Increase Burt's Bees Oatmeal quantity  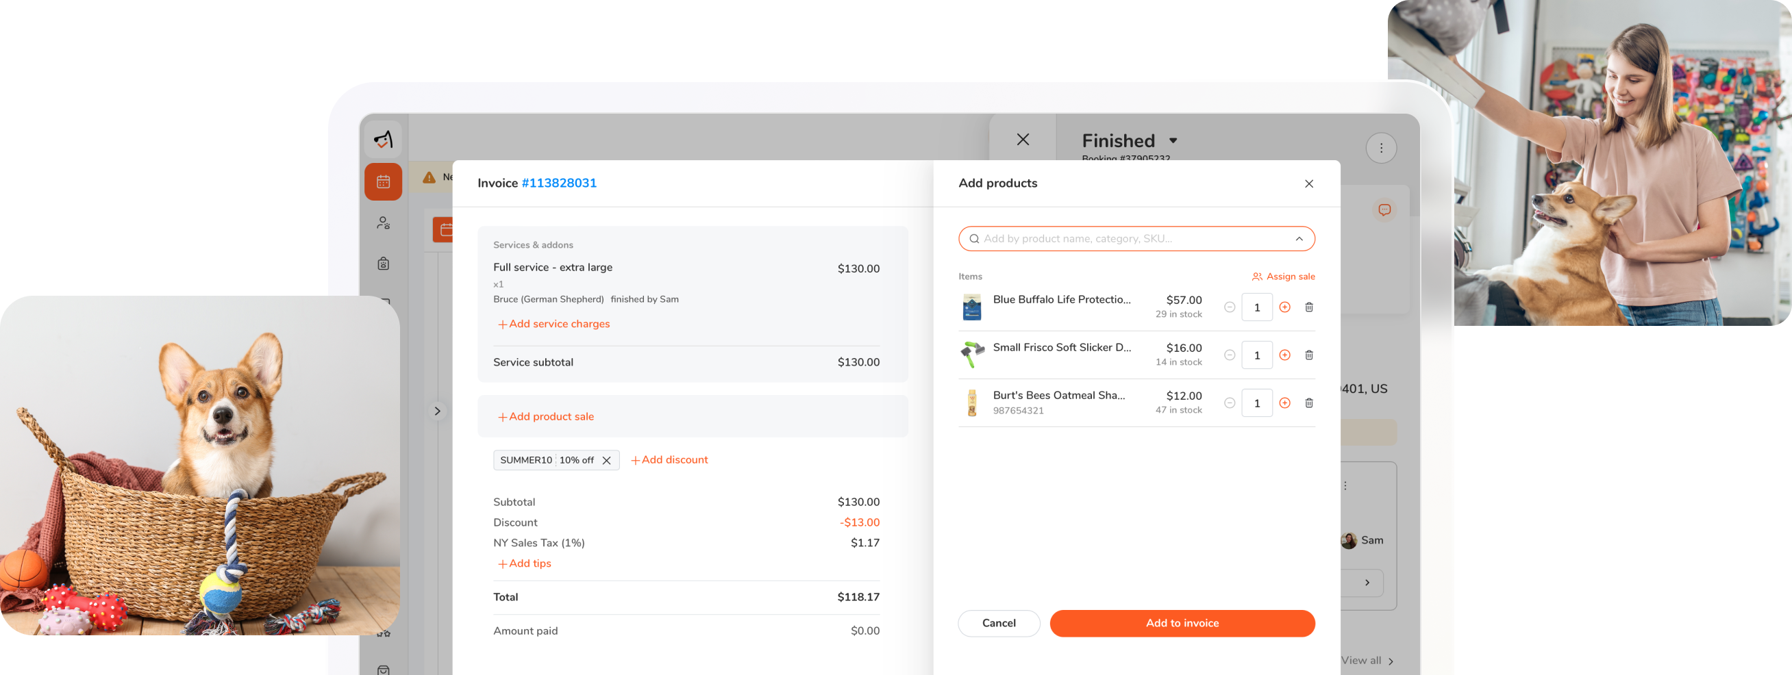click(1285, 403)
